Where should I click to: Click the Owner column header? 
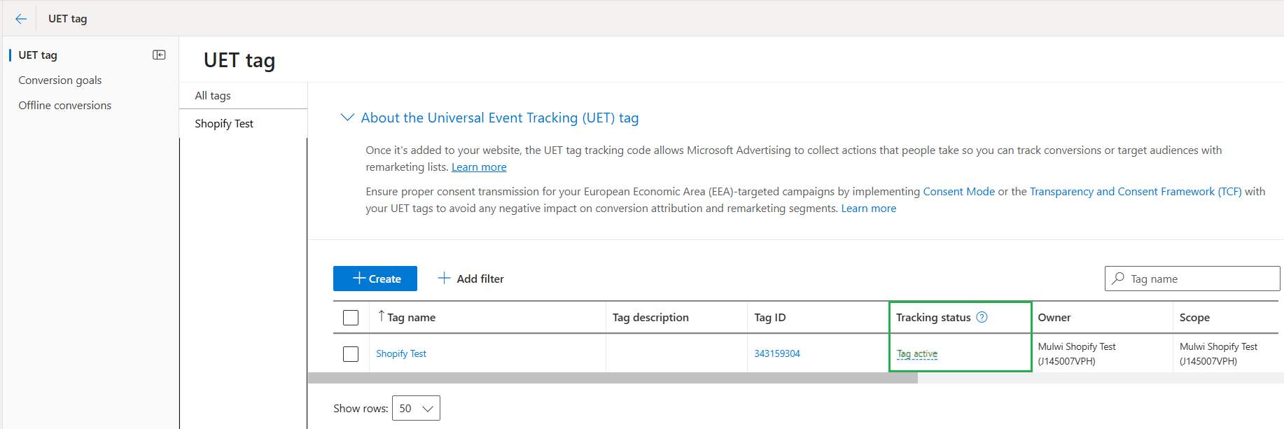tap(1054, 317)
